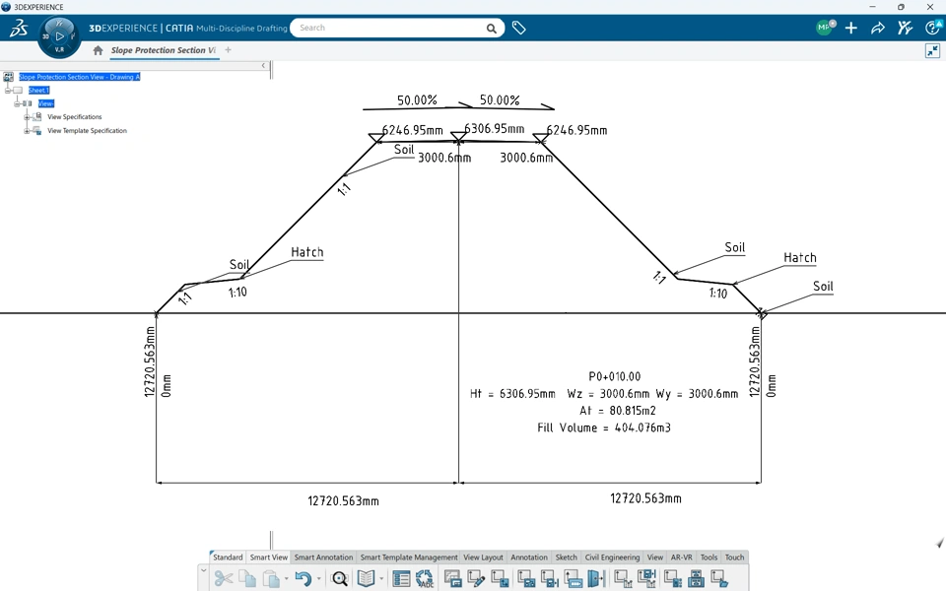Click the properties list icon
Viewport: 946px width, 591px height.
point(401,579)
